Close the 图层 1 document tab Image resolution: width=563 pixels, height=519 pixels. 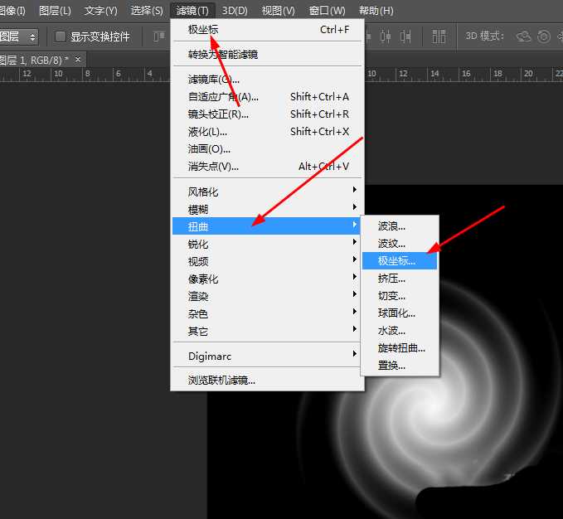[78, 60]
